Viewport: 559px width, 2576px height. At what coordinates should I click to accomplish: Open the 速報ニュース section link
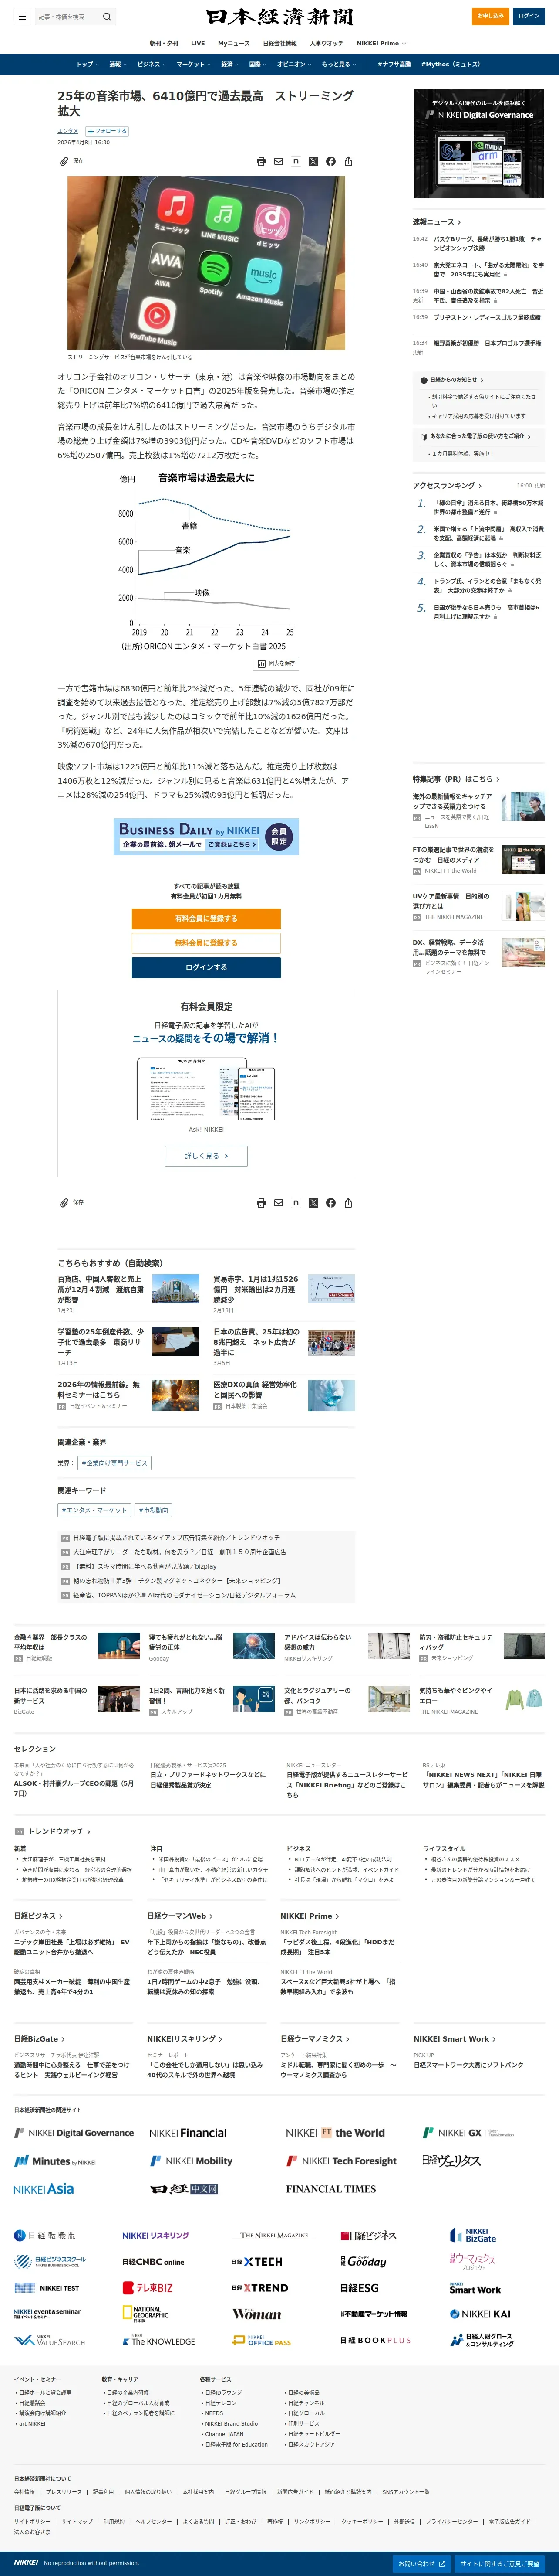(x=436, y=222)
